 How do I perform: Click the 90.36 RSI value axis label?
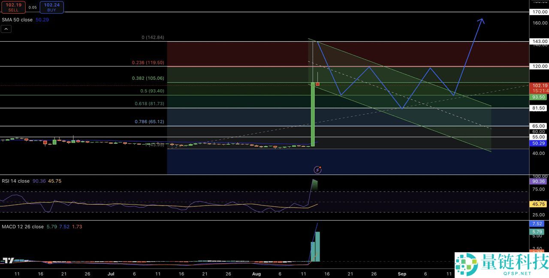click(x=539, y=181)
